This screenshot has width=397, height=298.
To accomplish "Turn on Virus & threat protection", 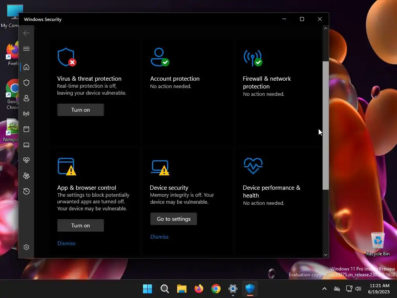I will (81, 110).
